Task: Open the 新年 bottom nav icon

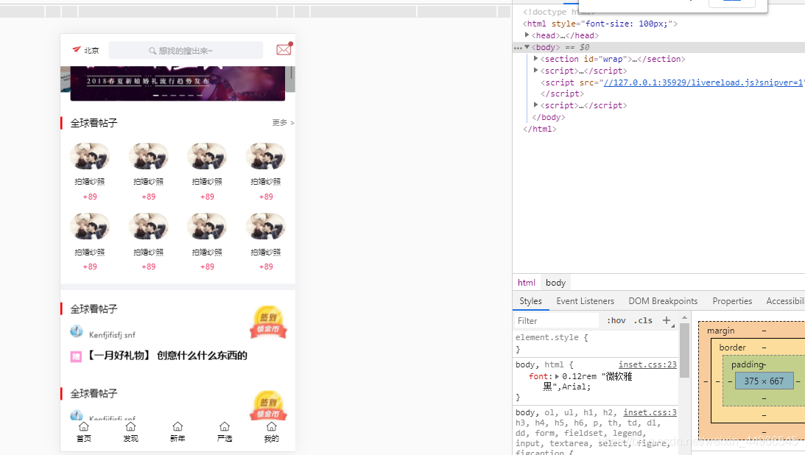Action: (177, 427)
